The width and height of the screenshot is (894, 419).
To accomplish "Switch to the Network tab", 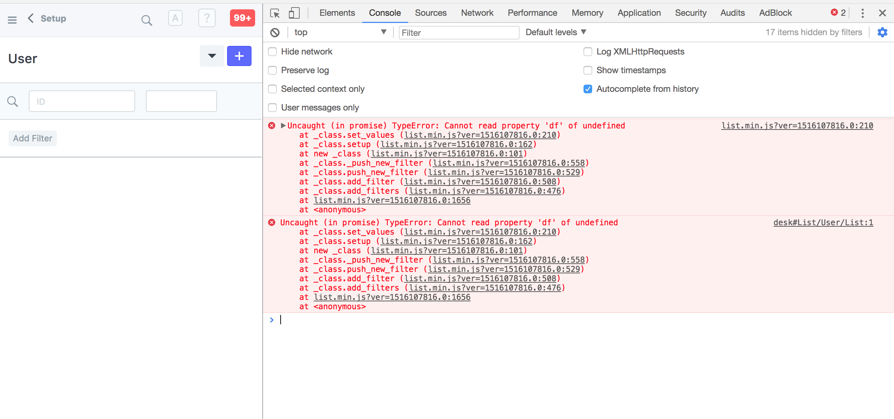I will click(x=477, y=13).
